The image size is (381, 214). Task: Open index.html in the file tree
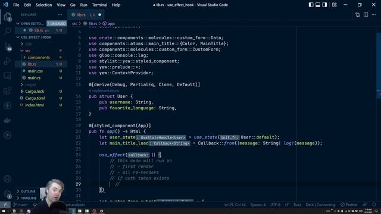[x=35, y=105]
